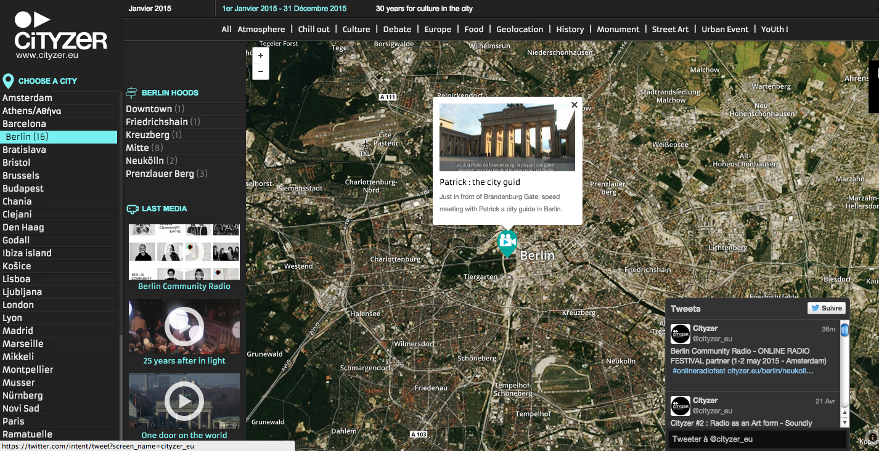Click the first Cityzer tweet avatar
The image size is (879, 451).
pyautogui.click(x=681, y=334)
